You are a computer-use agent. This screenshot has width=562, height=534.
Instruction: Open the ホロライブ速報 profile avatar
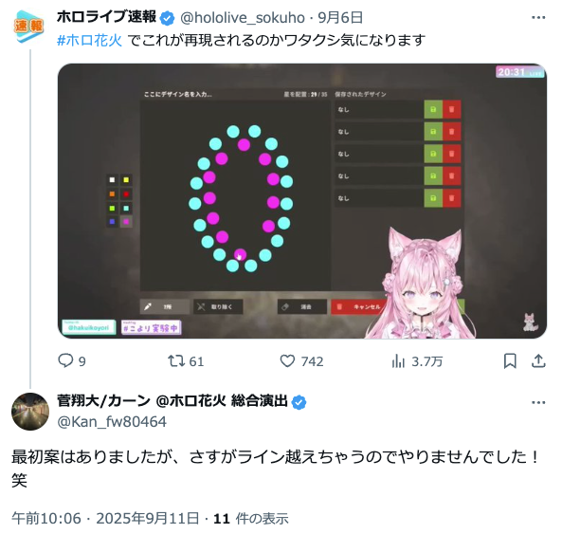[29, 27]
